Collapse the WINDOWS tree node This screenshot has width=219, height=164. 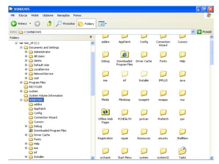(x=21, y=100)
